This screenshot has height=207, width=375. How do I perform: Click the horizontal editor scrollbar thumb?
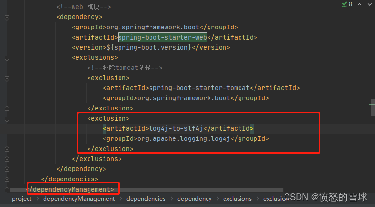[147, 190]
